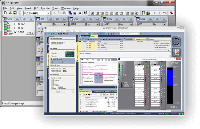Toggle the RUN switch in CPU control center

click(53, 59)
